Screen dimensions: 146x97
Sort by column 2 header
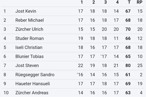click(x=94, y=2)
